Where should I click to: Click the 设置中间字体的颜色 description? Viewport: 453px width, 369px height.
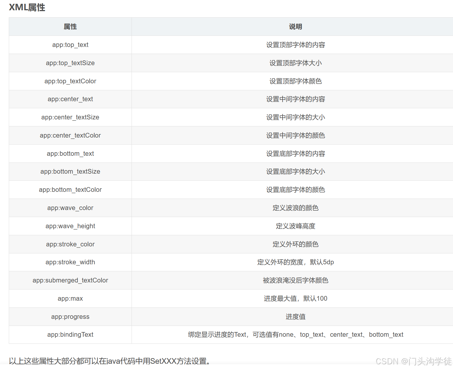[295, 136]
